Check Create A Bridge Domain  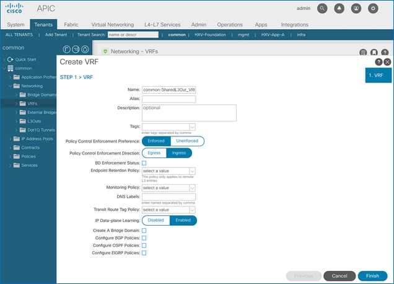[144, 231]
